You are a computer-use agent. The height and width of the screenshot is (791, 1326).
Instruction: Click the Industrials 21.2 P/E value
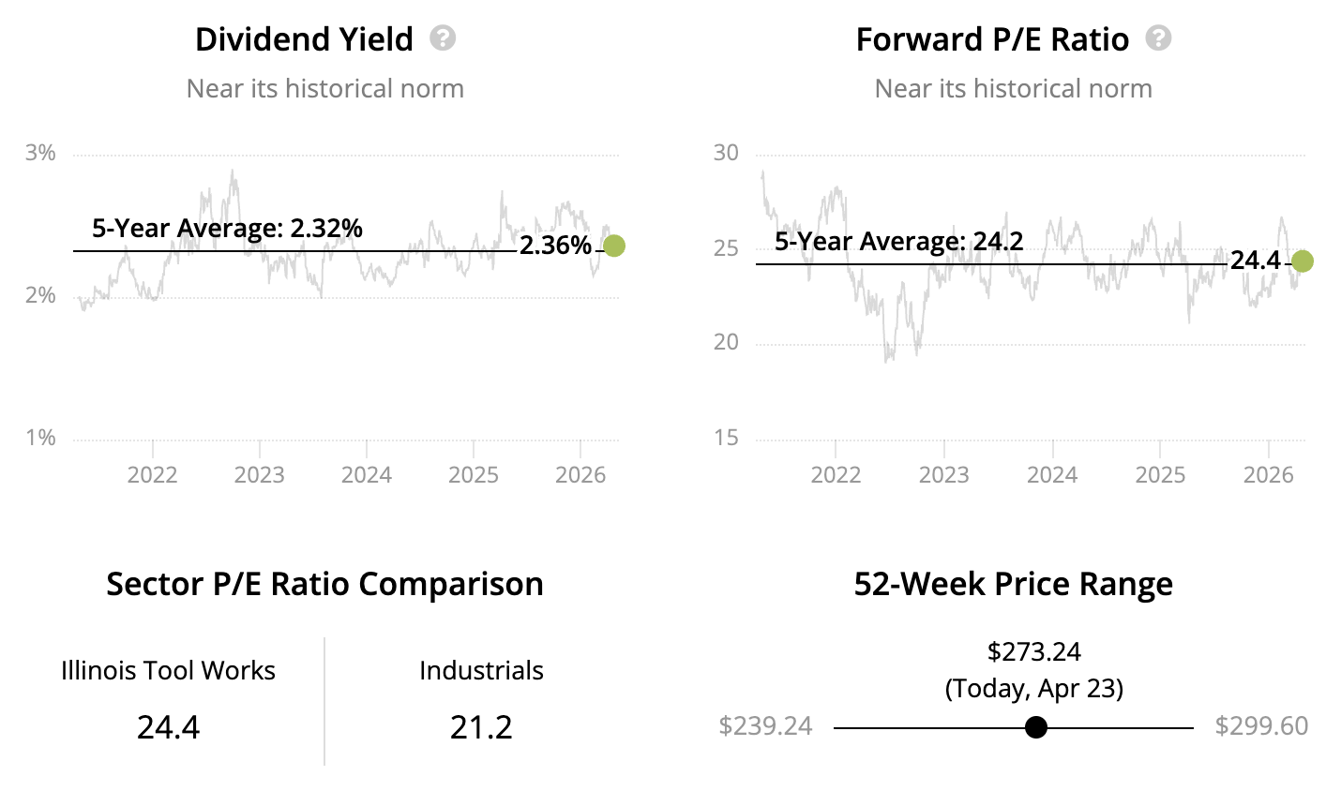point(481,727)
